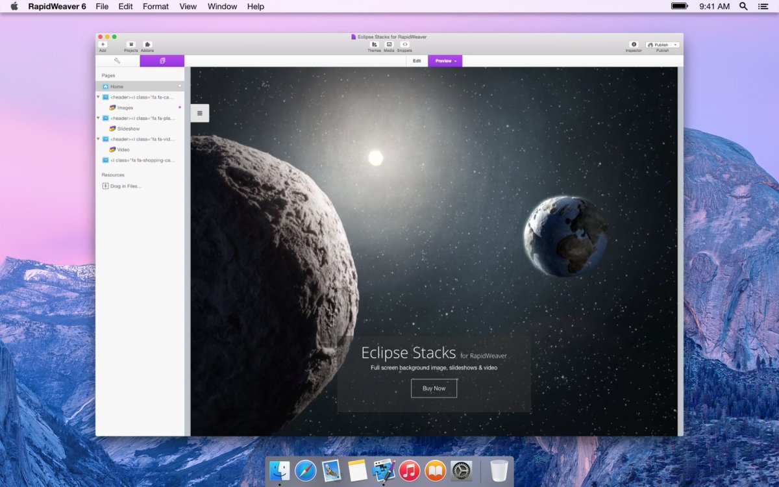
Task: Open the Projects toolbar icon
Action: point(131,45)
